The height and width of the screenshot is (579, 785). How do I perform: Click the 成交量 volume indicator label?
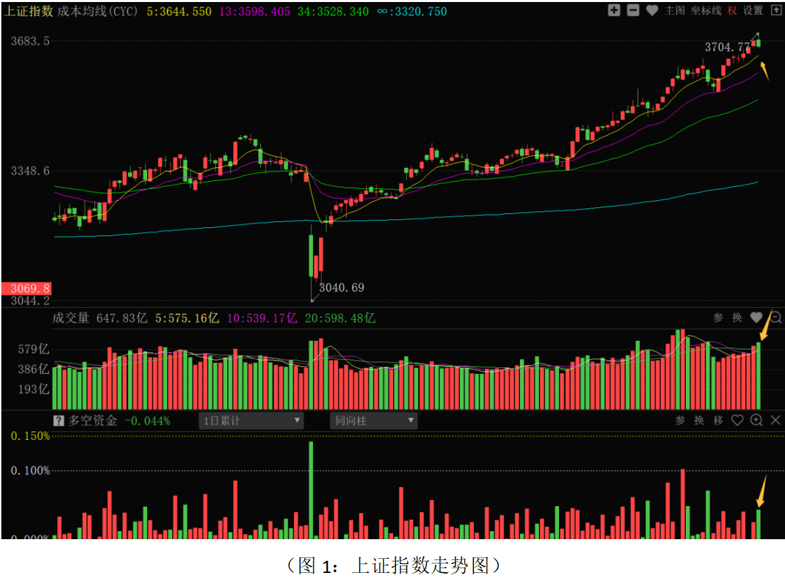[71, 318]
